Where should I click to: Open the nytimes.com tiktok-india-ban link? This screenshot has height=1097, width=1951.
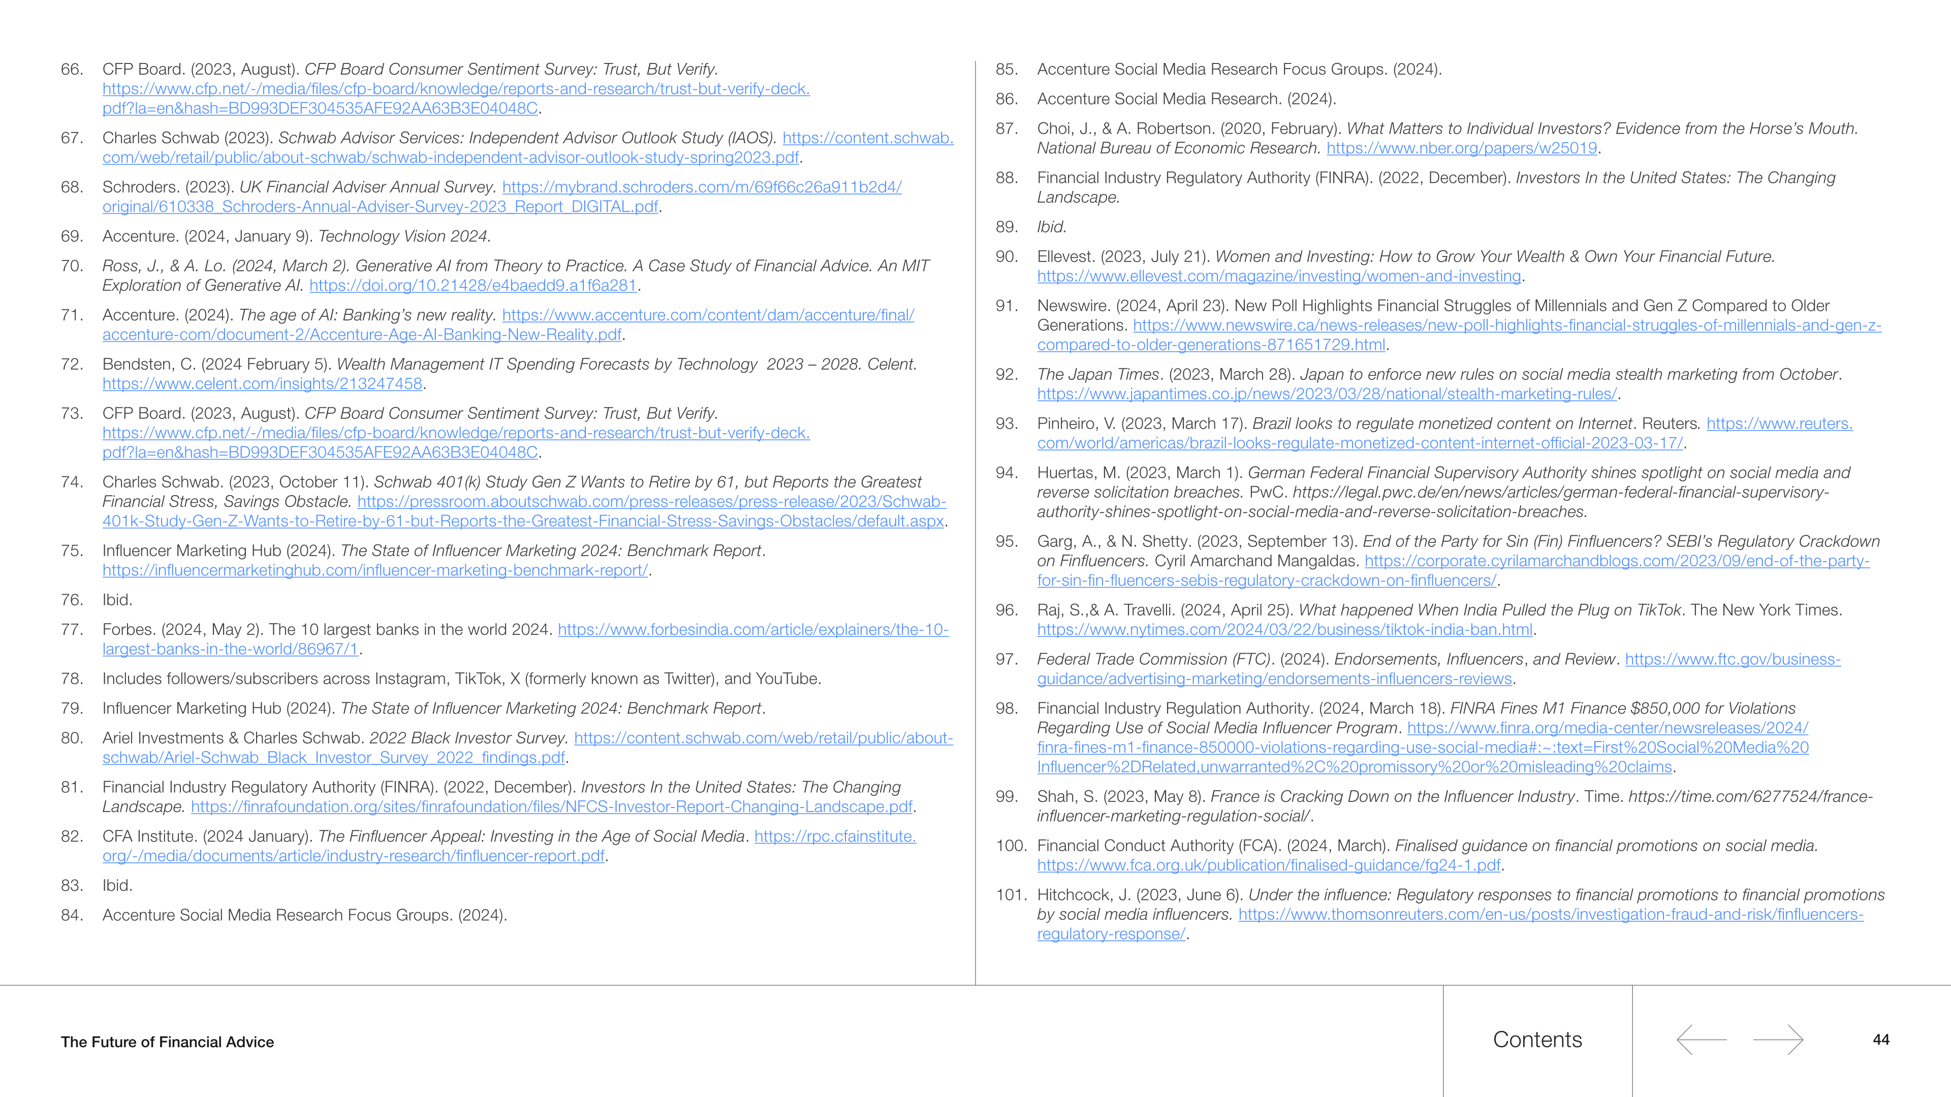click(1284, 630)
